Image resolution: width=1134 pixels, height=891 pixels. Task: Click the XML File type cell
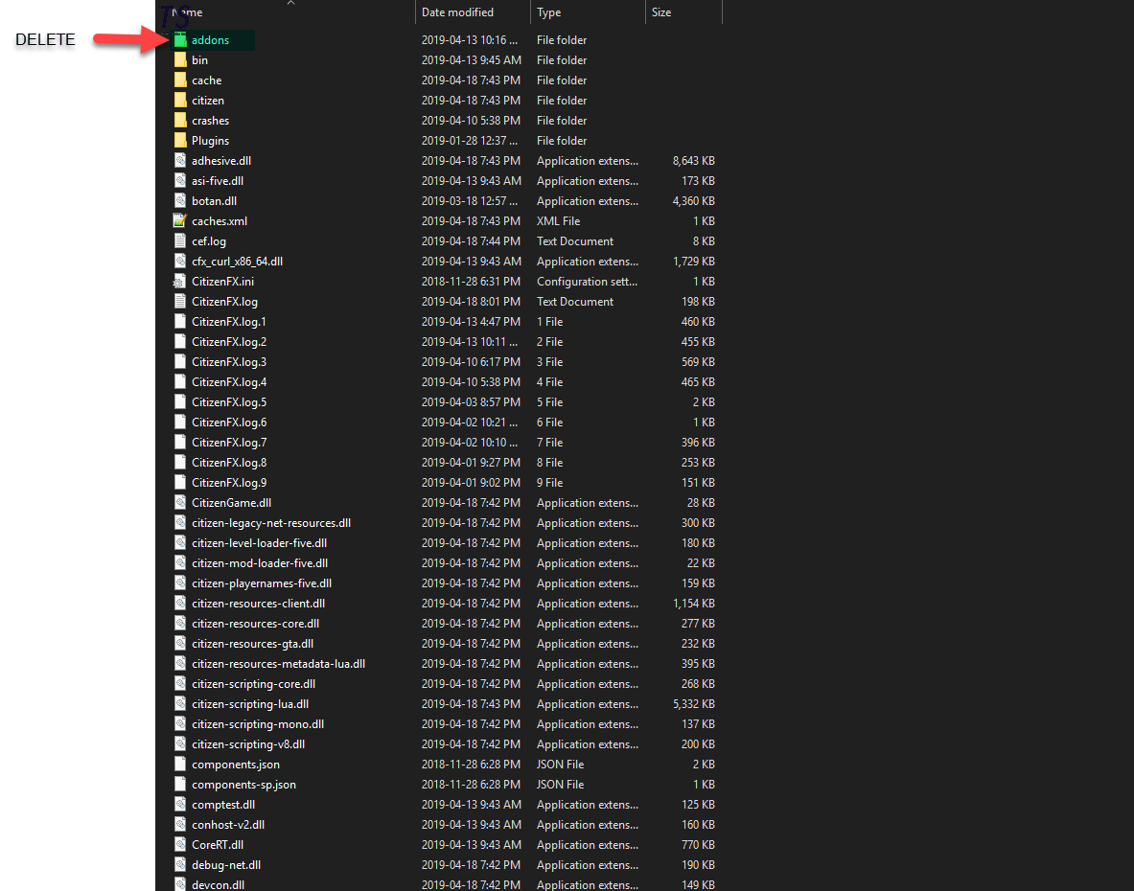(558, 221)
